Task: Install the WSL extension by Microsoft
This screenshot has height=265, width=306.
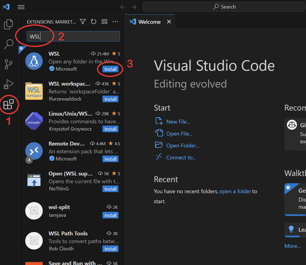Action: click(110, 69)
